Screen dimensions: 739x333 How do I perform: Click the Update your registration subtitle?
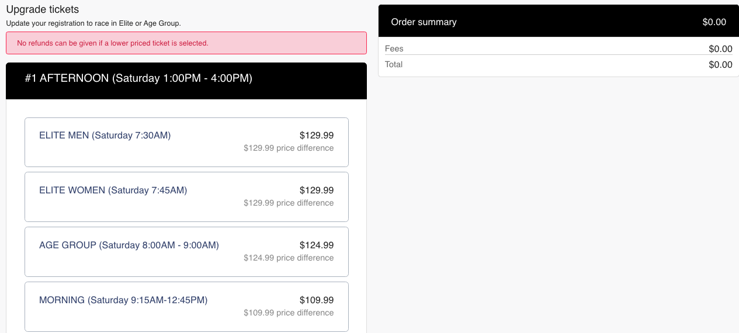click(93, 23)
